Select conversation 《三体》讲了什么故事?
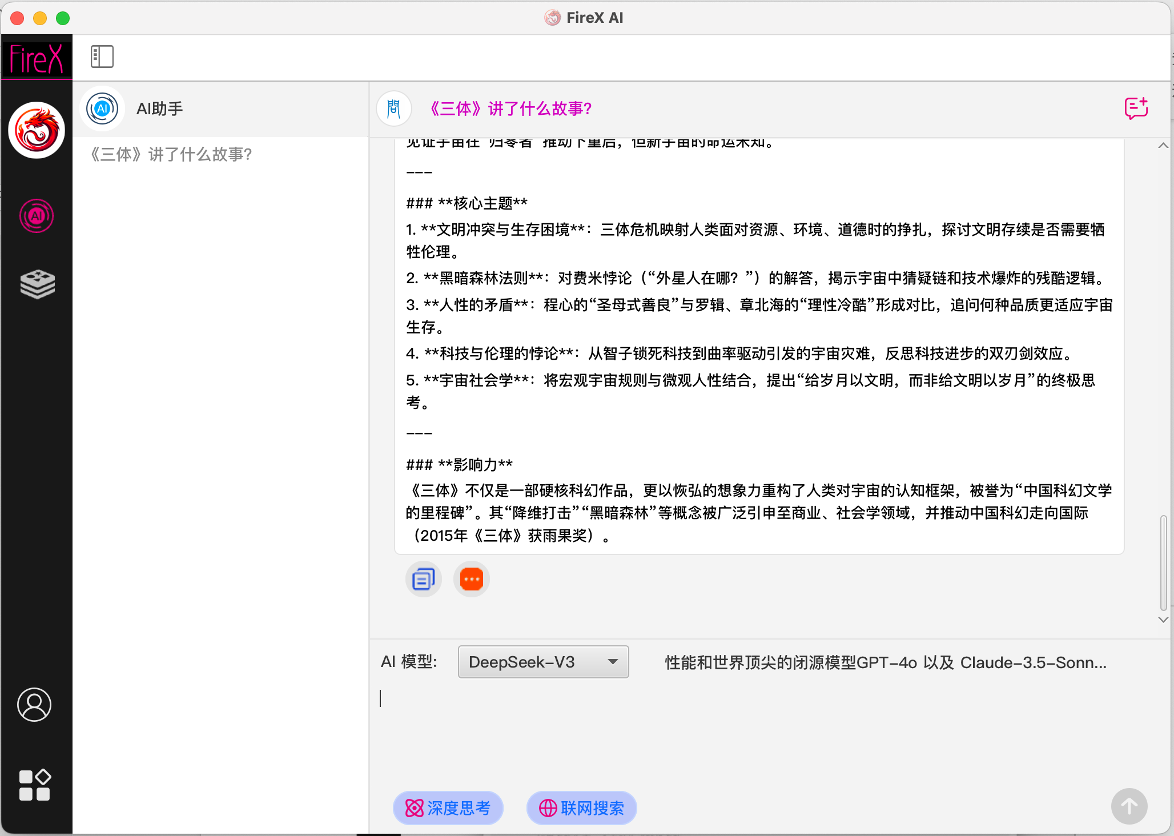 click(x=170, y=154)
